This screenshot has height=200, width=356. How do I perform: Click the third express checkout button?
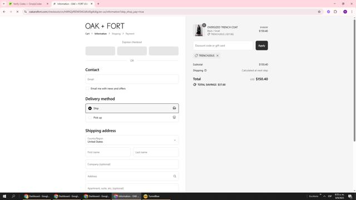pos(164,51)
